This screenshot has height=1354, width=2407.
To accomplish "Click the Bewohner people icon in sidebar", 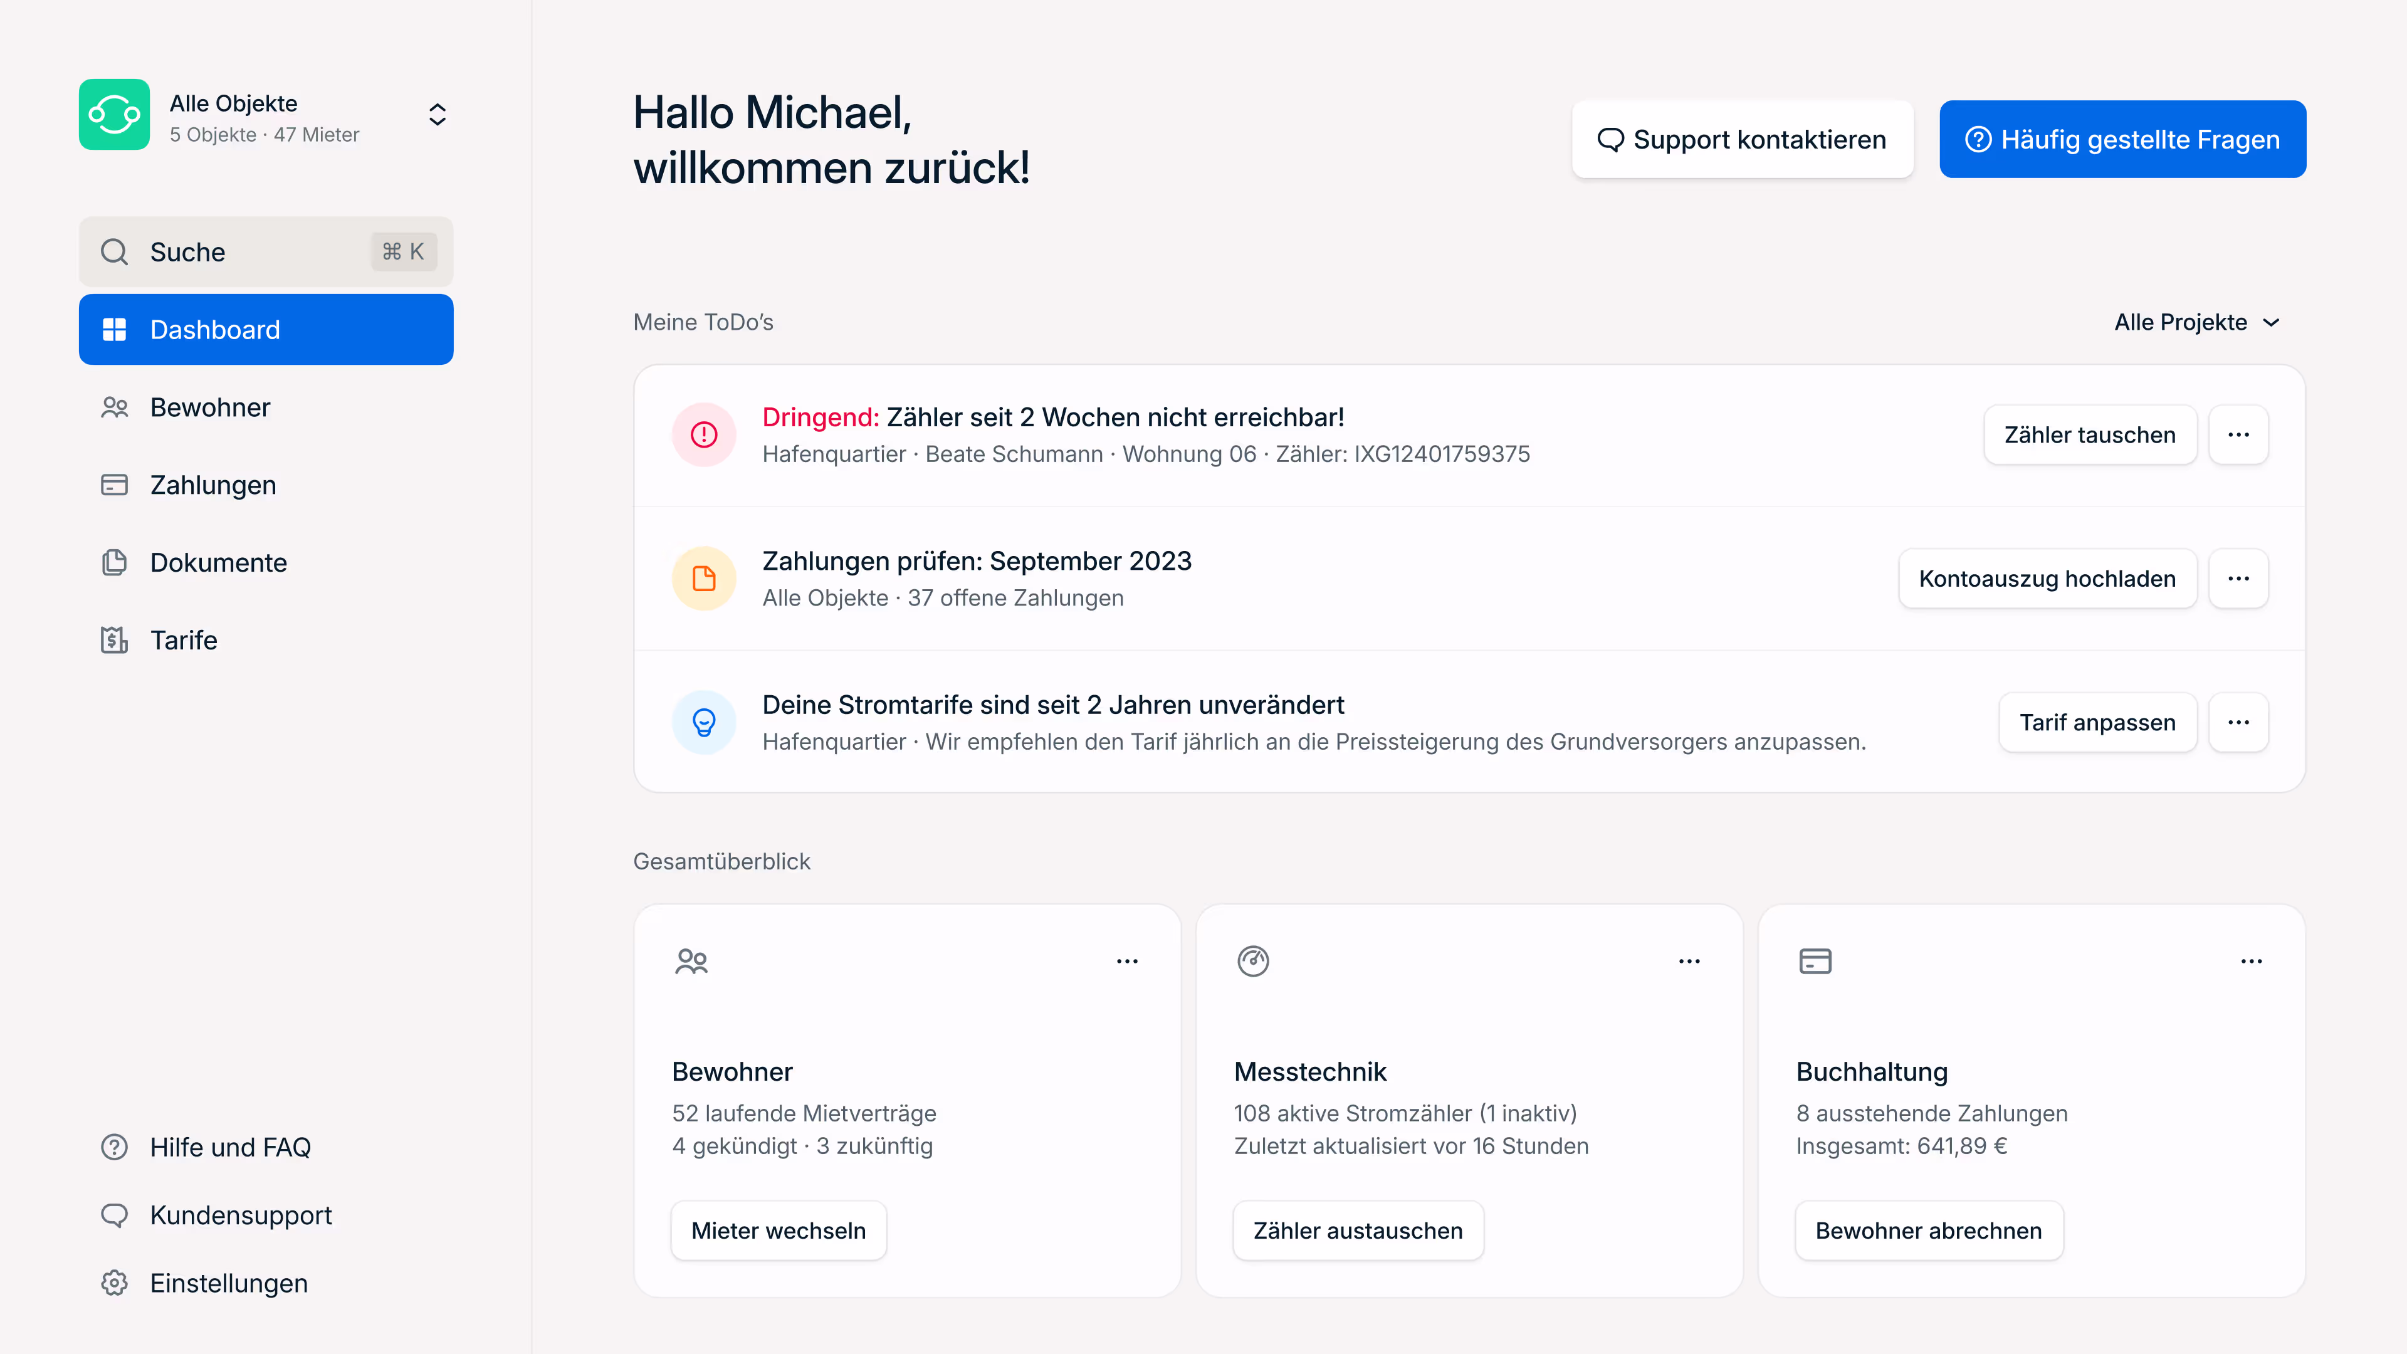I will click(x=114, y=407).
